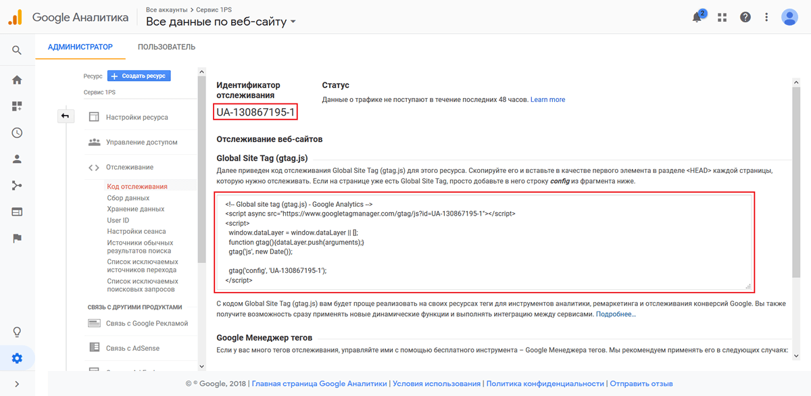This screenshot has height=396, width=811.
Task: Click the Global Site Tag (gtag.js) heading
Action: click(262, 158)
